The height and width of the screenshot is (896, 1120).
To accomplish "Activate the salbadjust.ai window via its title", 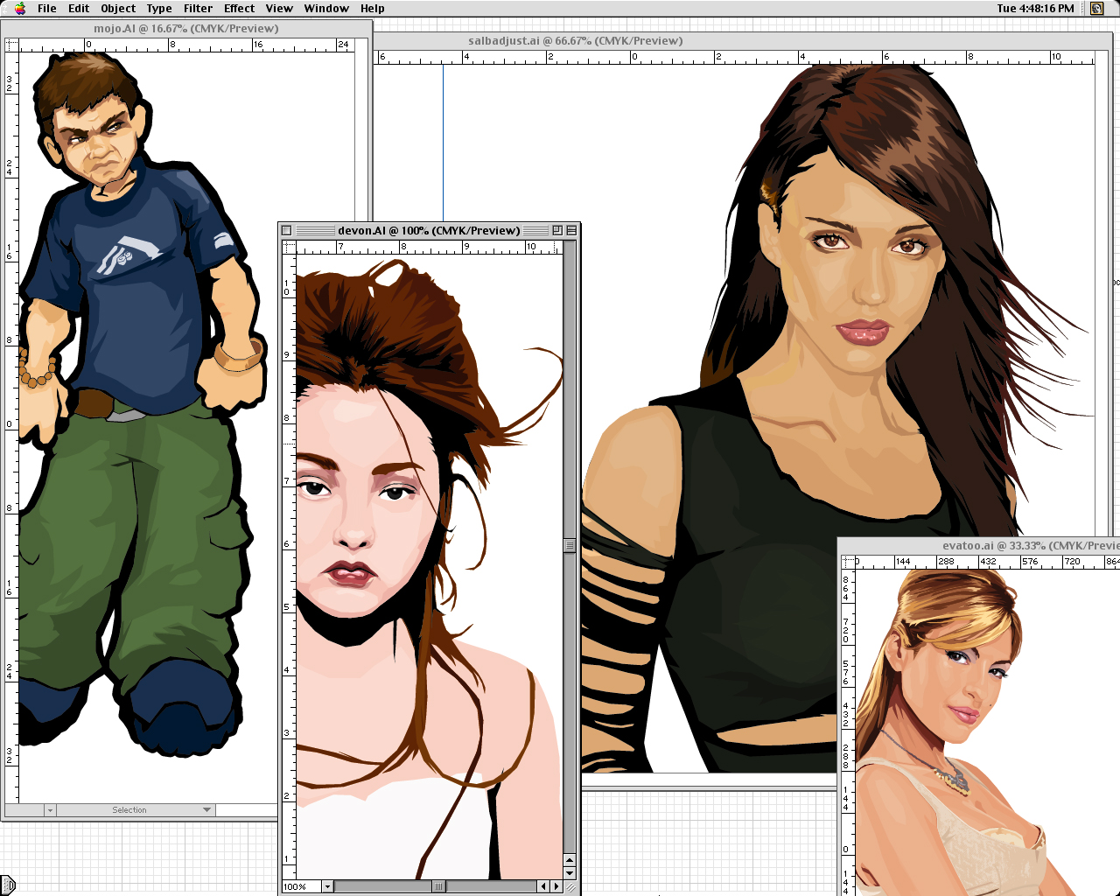I will point(575,40).
